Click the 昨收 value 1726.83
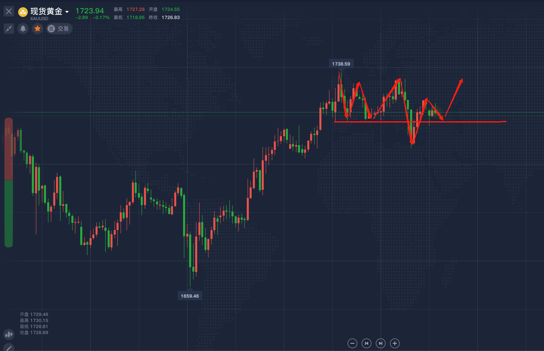This screenshot has height=351, width=544. pos(171,17)
